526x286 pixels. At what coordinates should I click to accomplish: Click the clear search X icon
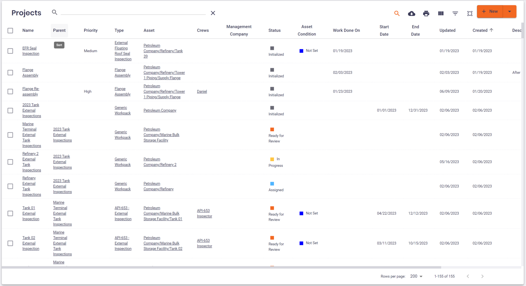(213, 13)
